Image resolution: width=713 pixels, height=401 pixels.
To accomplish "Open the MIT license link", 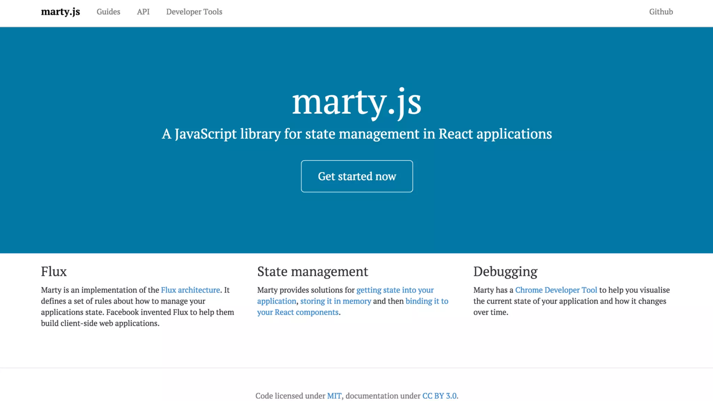I will point(334,396).
